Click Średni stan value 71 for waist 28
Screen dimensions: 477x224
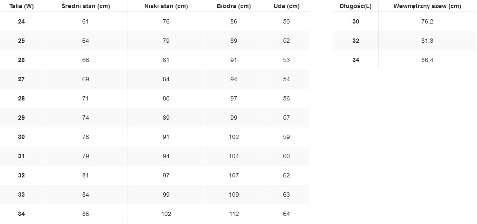coord(86,98)
